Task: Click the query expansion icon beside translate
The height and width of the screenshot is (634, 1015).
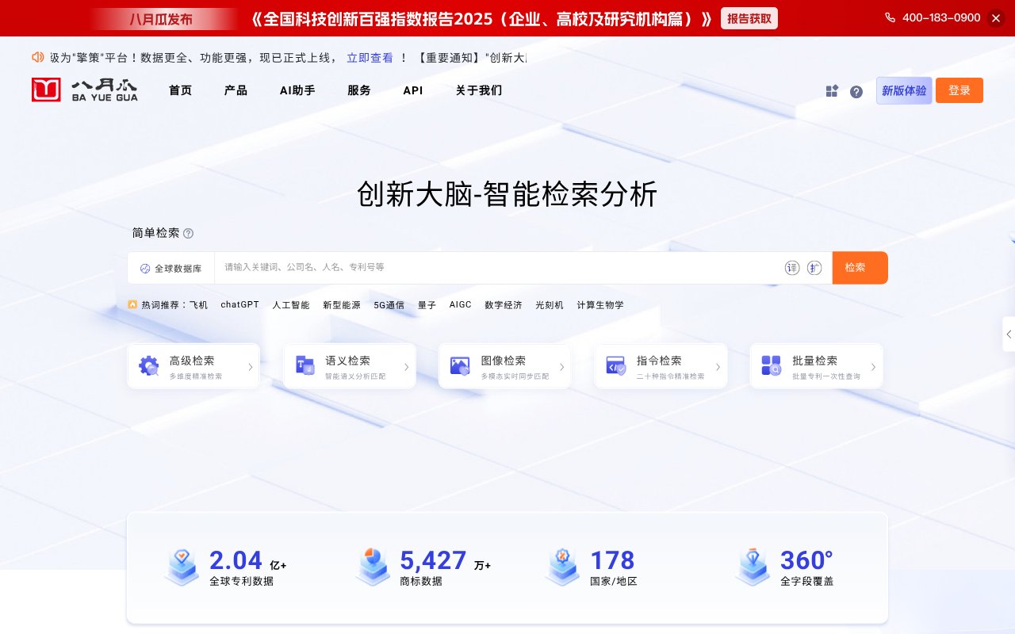Action: 814,268
